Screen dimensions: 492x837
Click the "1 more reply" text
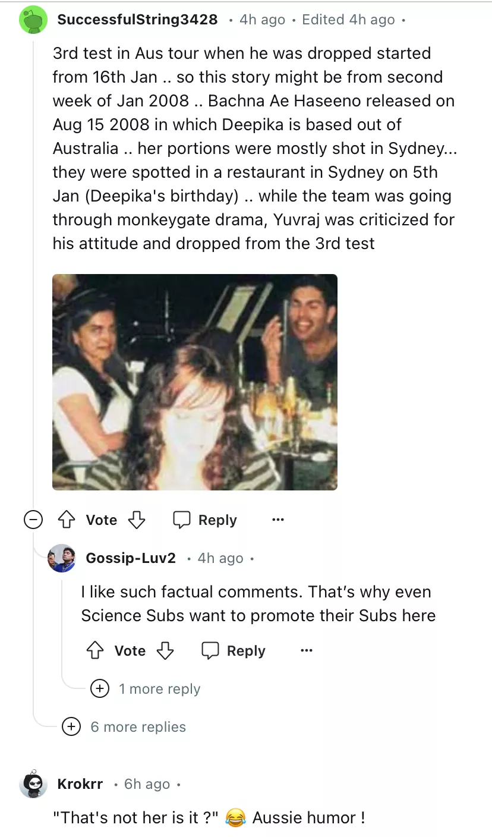pos(159,689)
